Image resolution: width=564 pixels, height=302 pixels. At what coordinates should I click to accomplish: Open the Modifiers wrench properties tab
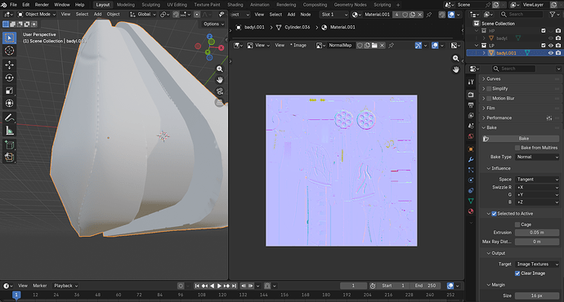471,159
